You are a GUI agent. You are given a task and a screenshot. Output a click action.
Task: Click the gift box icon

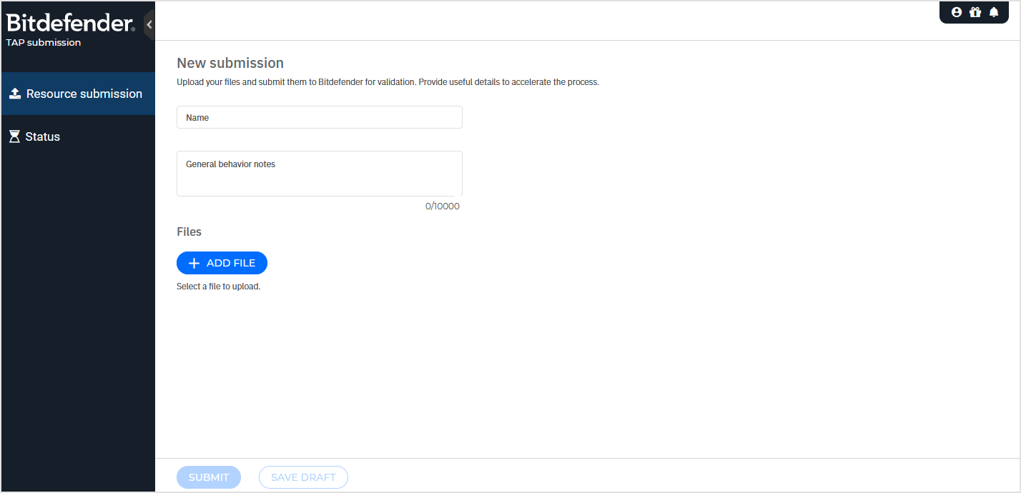tap(975, 12)
